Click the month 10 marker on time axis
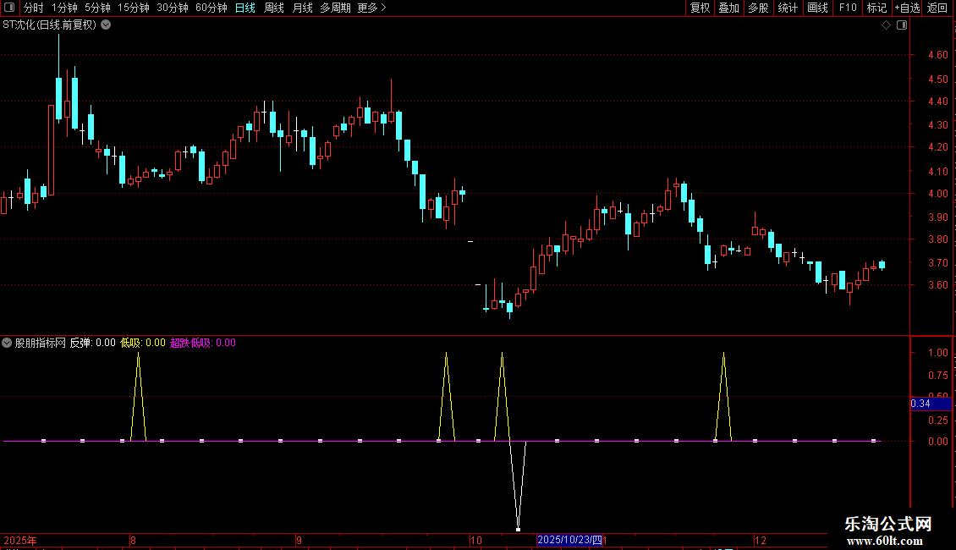956x550 pixels. [x=476, y=540]
